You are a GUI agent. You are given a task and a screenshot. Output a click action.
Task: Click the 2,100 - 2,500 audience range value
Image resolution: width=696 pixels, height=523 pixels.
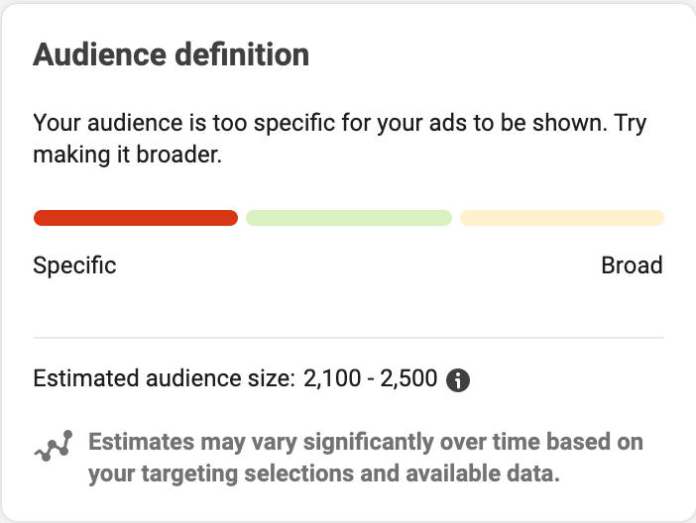point(370,378)
